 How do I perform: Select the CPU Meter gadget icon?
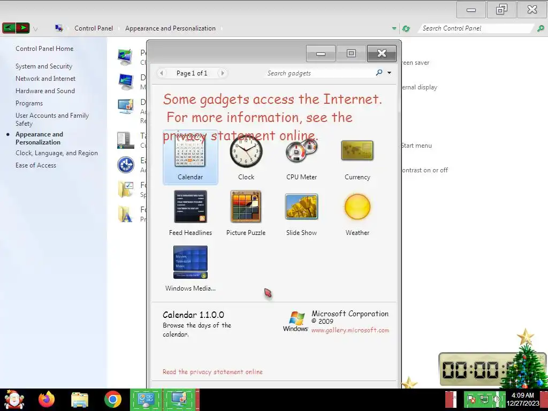click(302, 150)
